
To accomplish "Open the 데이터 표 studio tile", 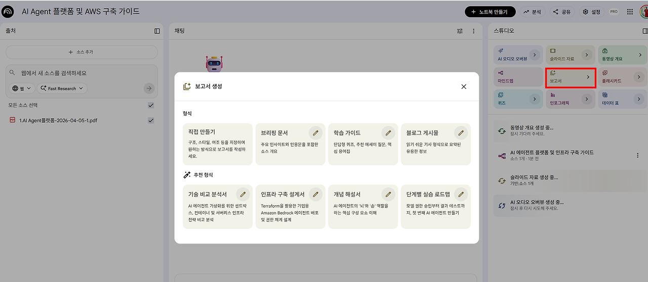I will (x=623, y=99).
